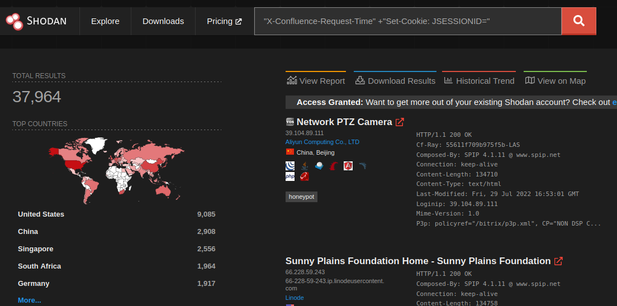Expand the country list with More...

click(x=30, y=300)
